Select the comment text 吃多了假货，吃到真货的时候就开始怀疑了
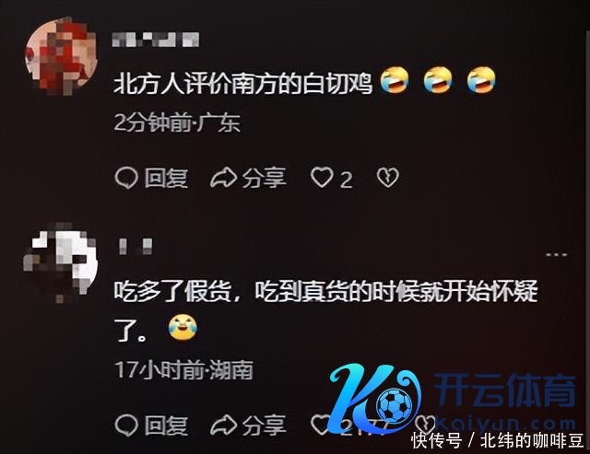Screen dimensions: 590x454 (325, 310)
